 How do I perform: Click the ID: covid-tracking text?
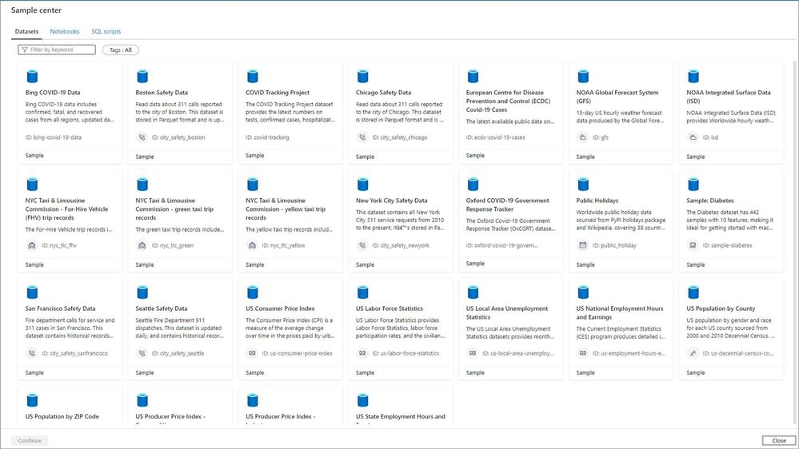pos(267,137)
